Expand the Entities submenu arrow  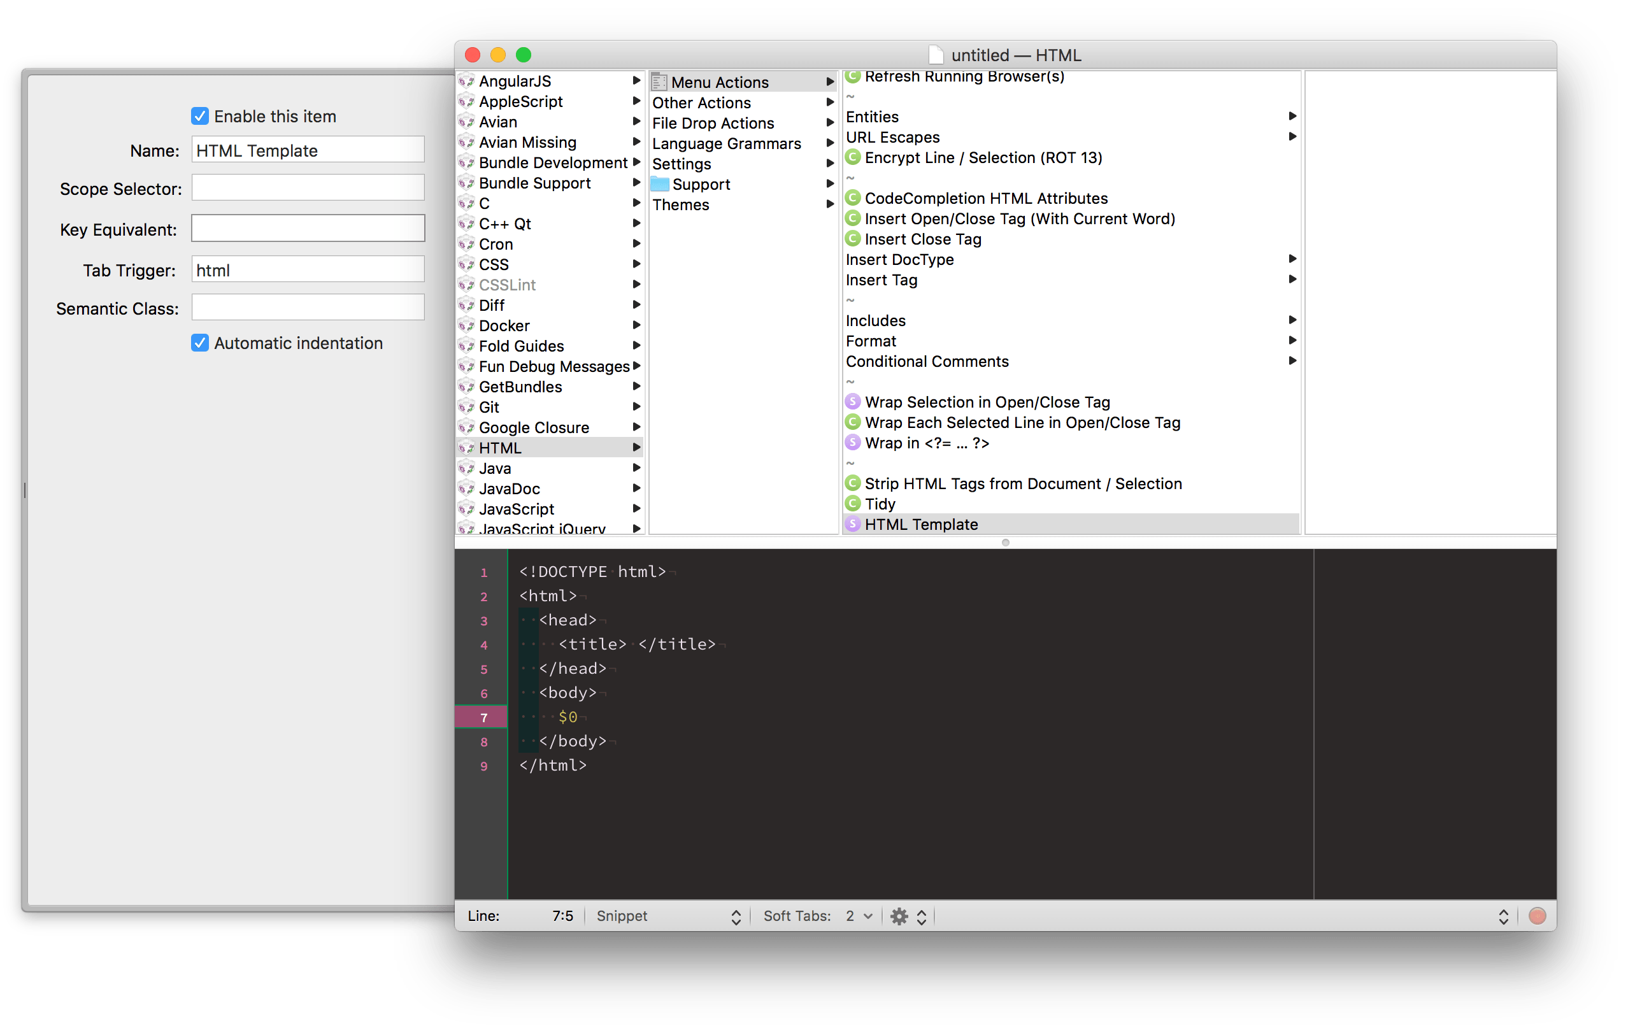coord(1292,117)
